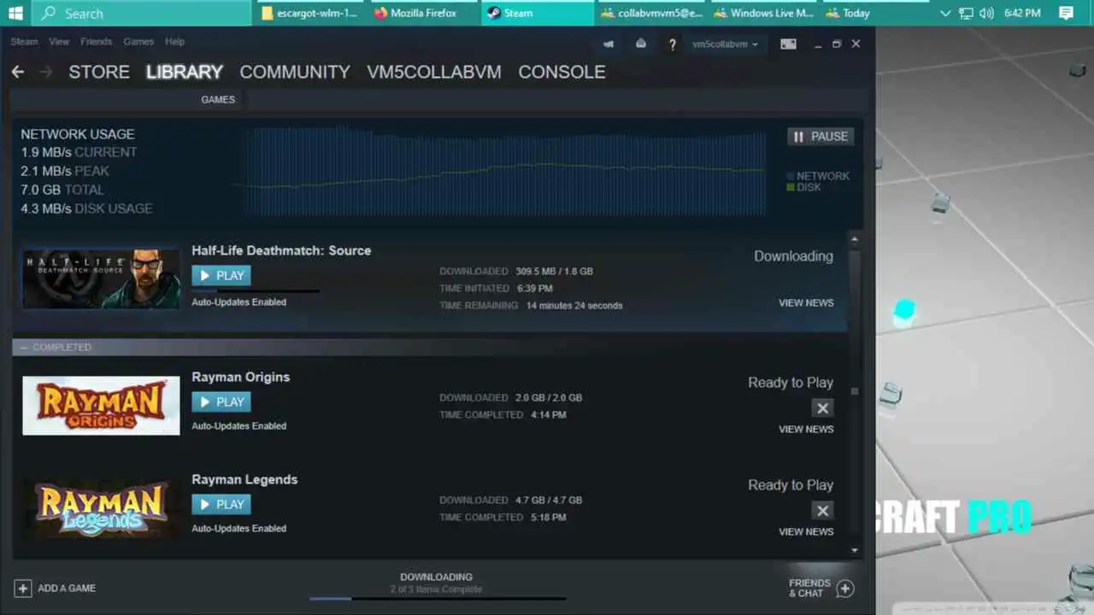The height and width of the screenshot is (615, 1094).
Task: View news for Rayman Origins
Action: coord(806,430)
